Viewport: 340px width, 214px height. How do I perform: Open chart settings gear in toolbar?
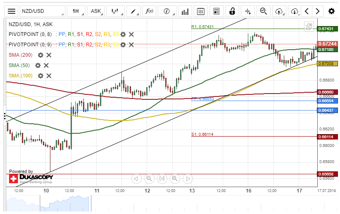click(x=331, y=11)
